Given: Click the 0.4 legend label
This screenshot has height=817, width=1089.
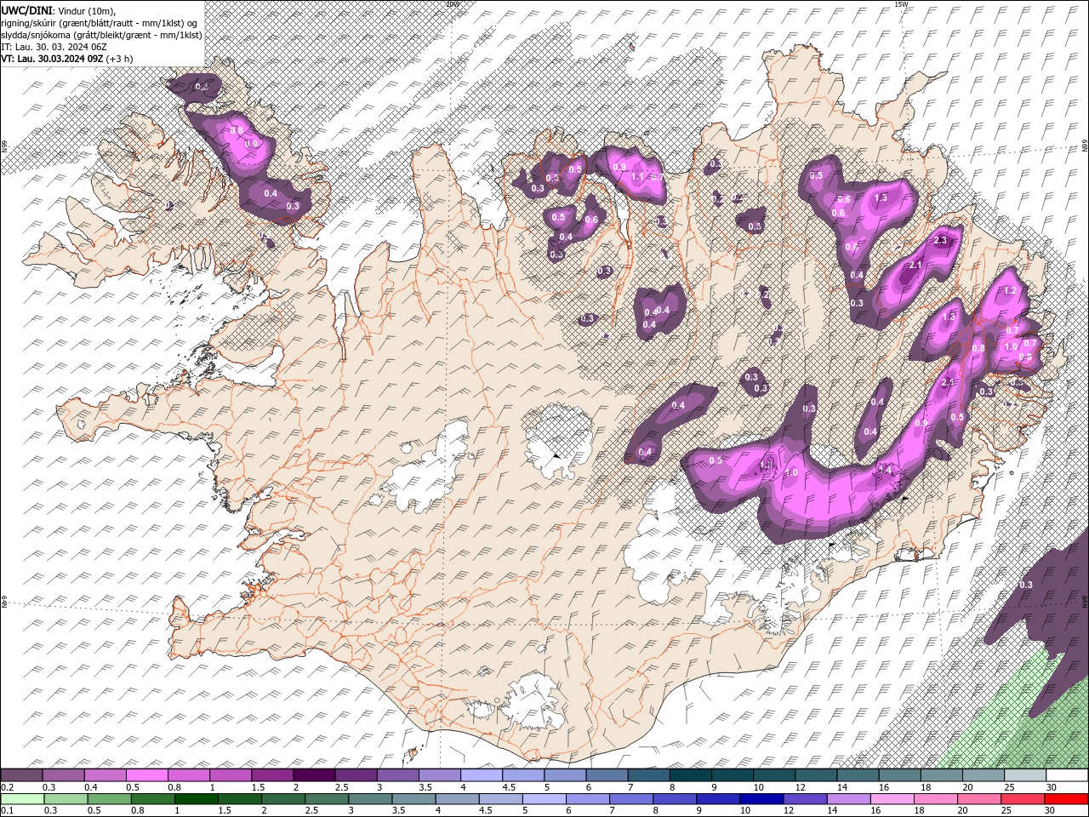Looking at the screenshot, I should point(90,788).
